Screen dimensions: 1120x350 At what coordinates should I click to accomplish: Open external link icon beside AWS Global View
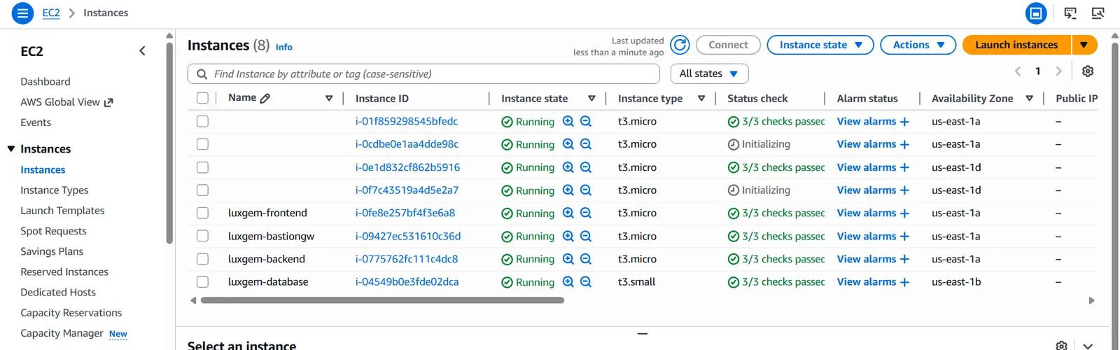[x=108, y=102]
